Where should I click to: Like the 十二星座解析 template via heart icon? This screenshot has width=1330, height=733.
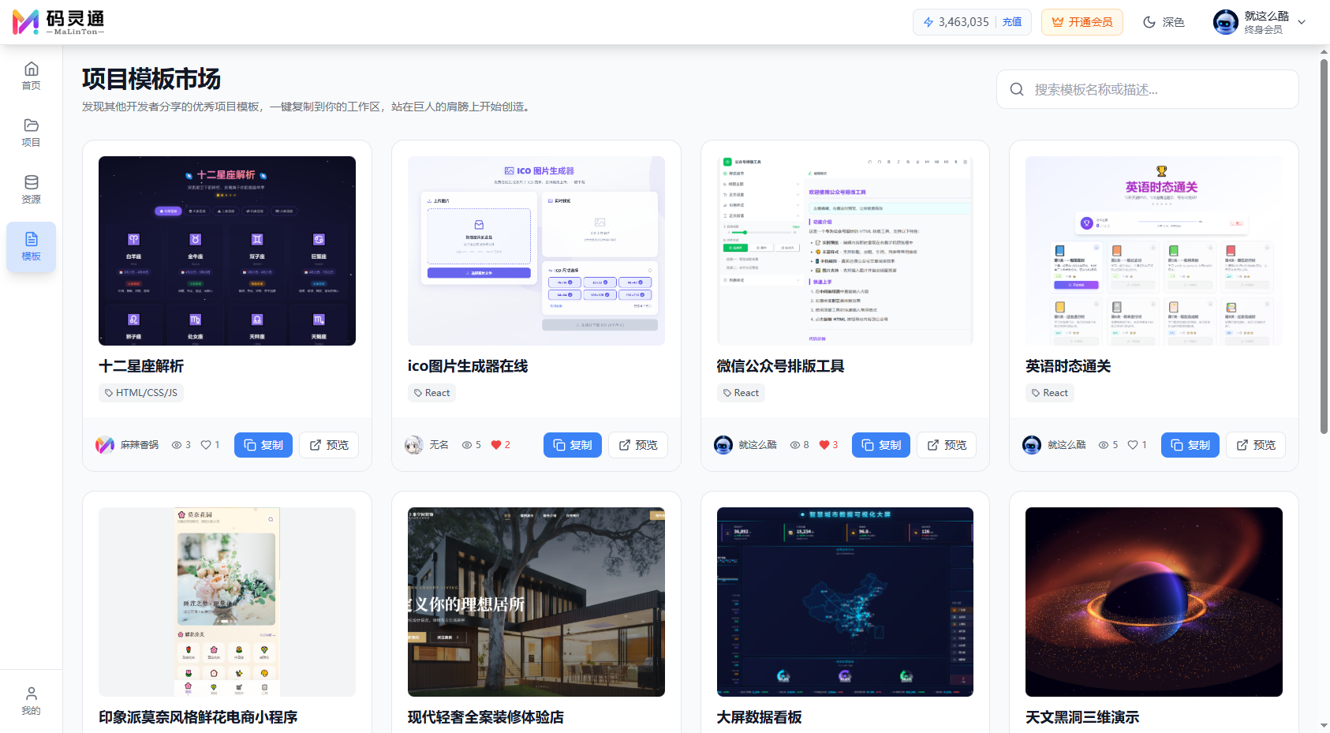[x=206, y=445]
